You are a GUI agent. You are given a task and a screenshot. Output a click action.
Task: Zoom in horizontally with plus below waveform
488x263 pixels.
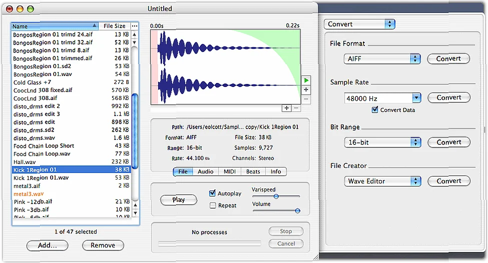pos(286,108)
